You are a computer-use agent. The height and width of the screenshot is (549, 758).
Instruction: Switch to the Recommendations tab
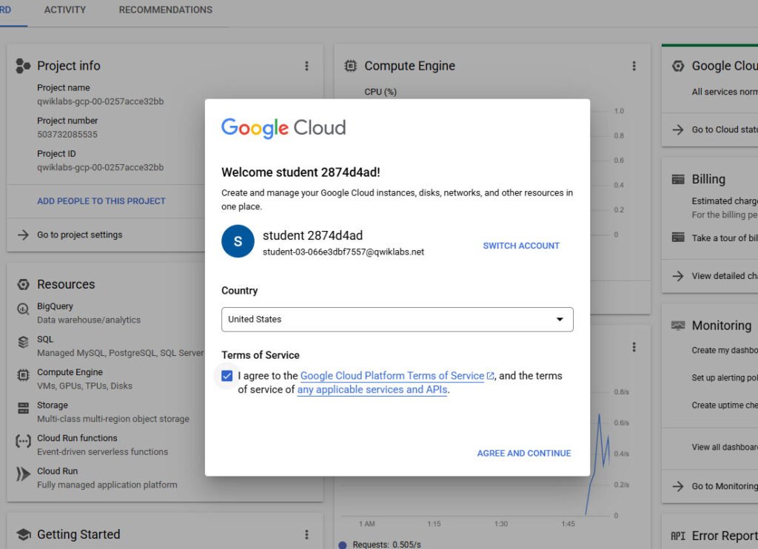point(165,10)
